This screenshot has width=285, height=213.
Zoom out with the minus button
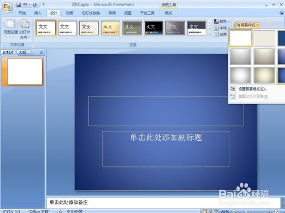click(x=234, y=211)
